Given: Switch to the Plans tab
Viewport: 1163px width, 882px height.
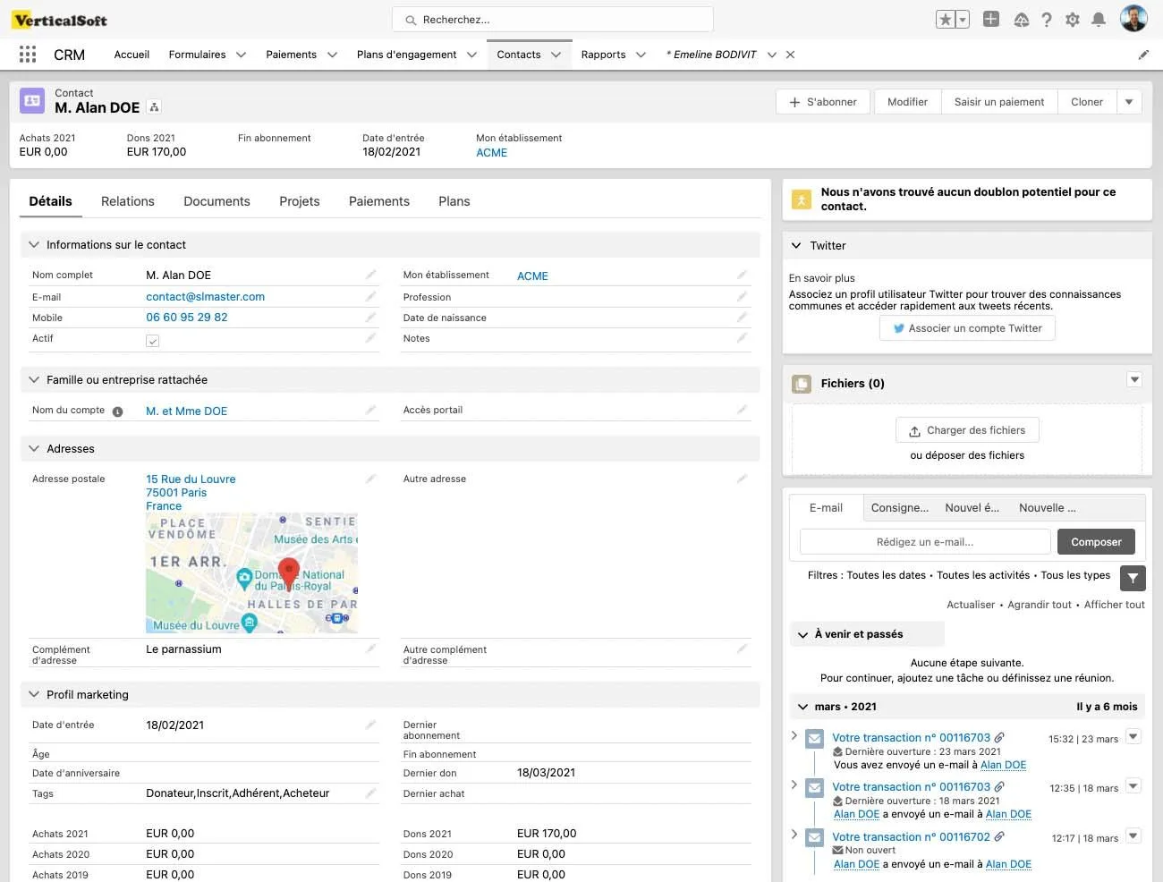Looking at the screenshot, I should tap(454, 201).
